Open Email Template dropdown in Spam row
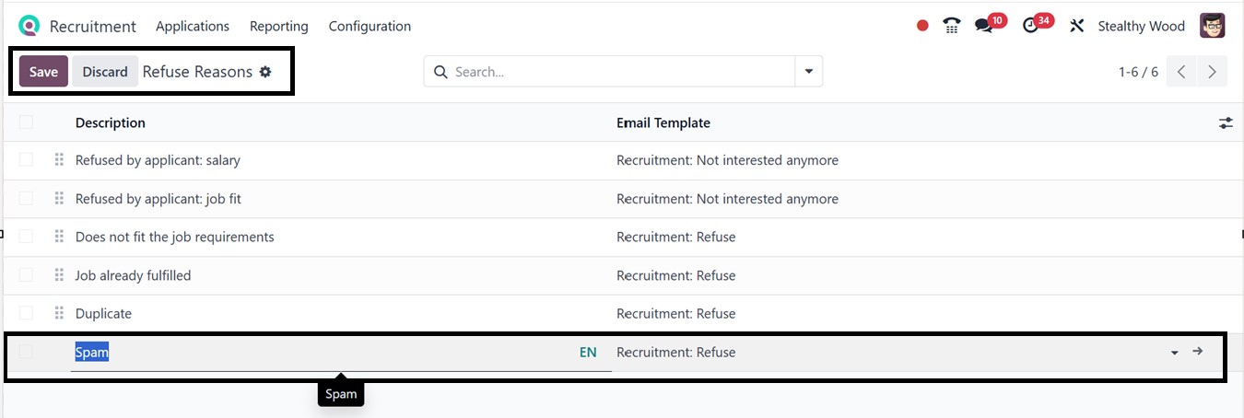This screenshot has width=1244, height=418. (1174, 353)
